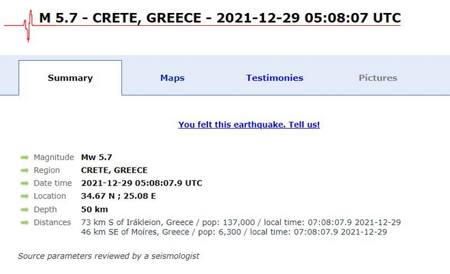Switch to the Summary tab
This screenshot has width=450, height=274.
(70, 78)
